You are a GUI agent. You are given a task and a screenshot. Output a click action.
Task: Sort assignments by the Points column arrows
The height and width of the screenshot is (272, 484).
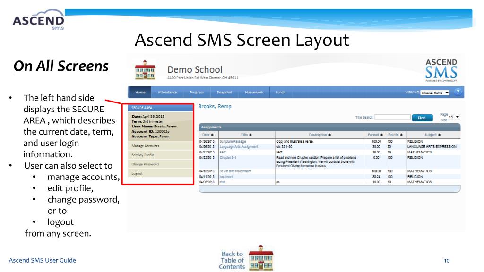401,135
